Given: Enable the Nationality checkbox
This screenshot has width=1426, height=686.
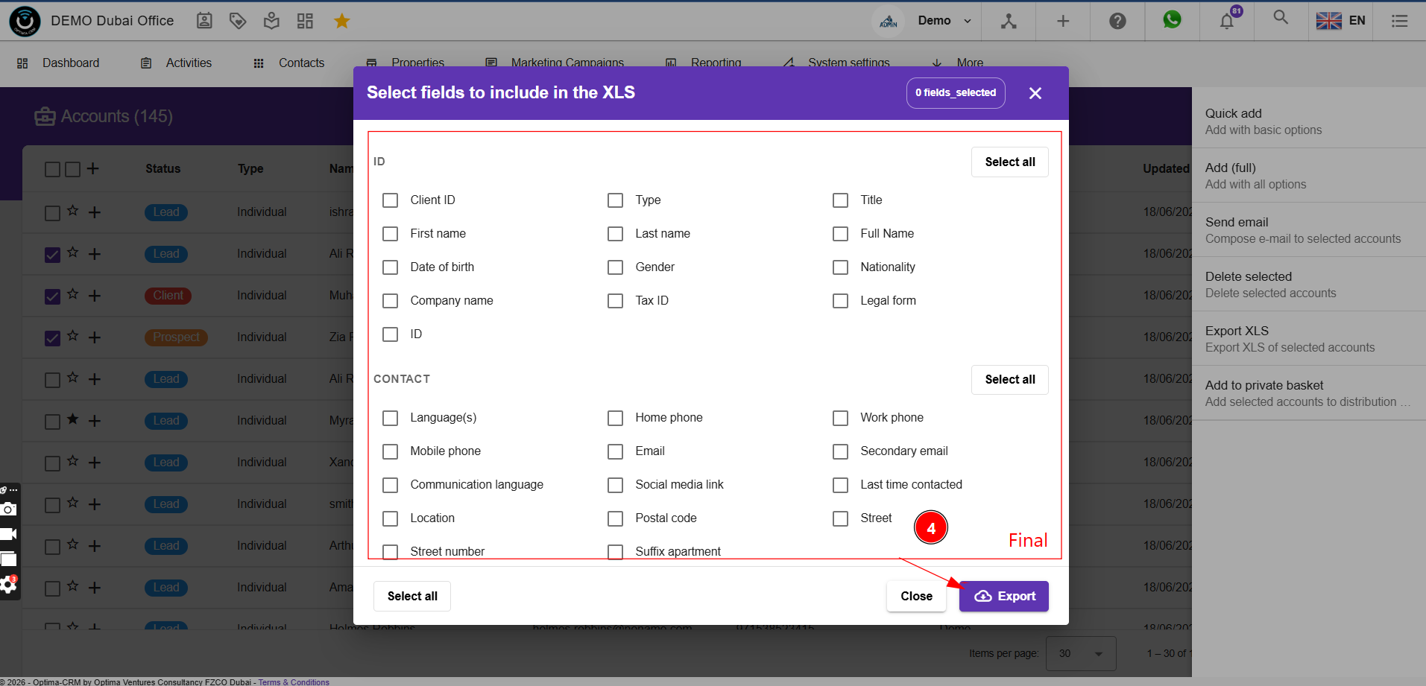Looking at the screenshot, I should point(840,267).
